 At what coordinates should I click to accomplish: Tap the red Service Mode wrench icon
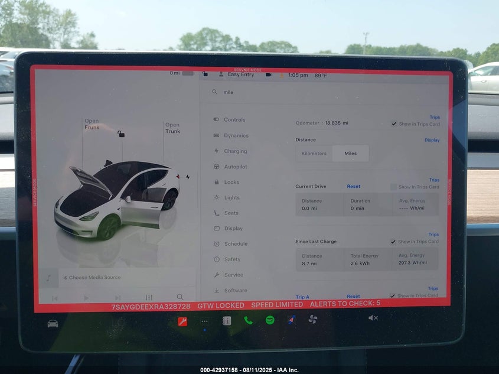tap(182, 321)
